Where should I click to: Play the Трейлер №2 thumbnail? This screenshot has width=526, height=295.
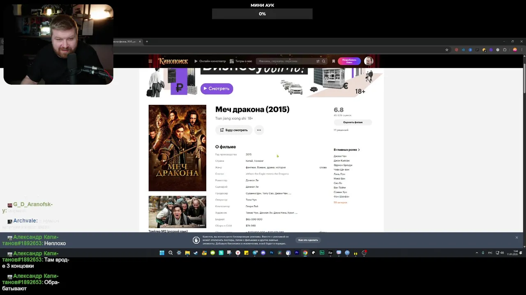click(177, 212)
